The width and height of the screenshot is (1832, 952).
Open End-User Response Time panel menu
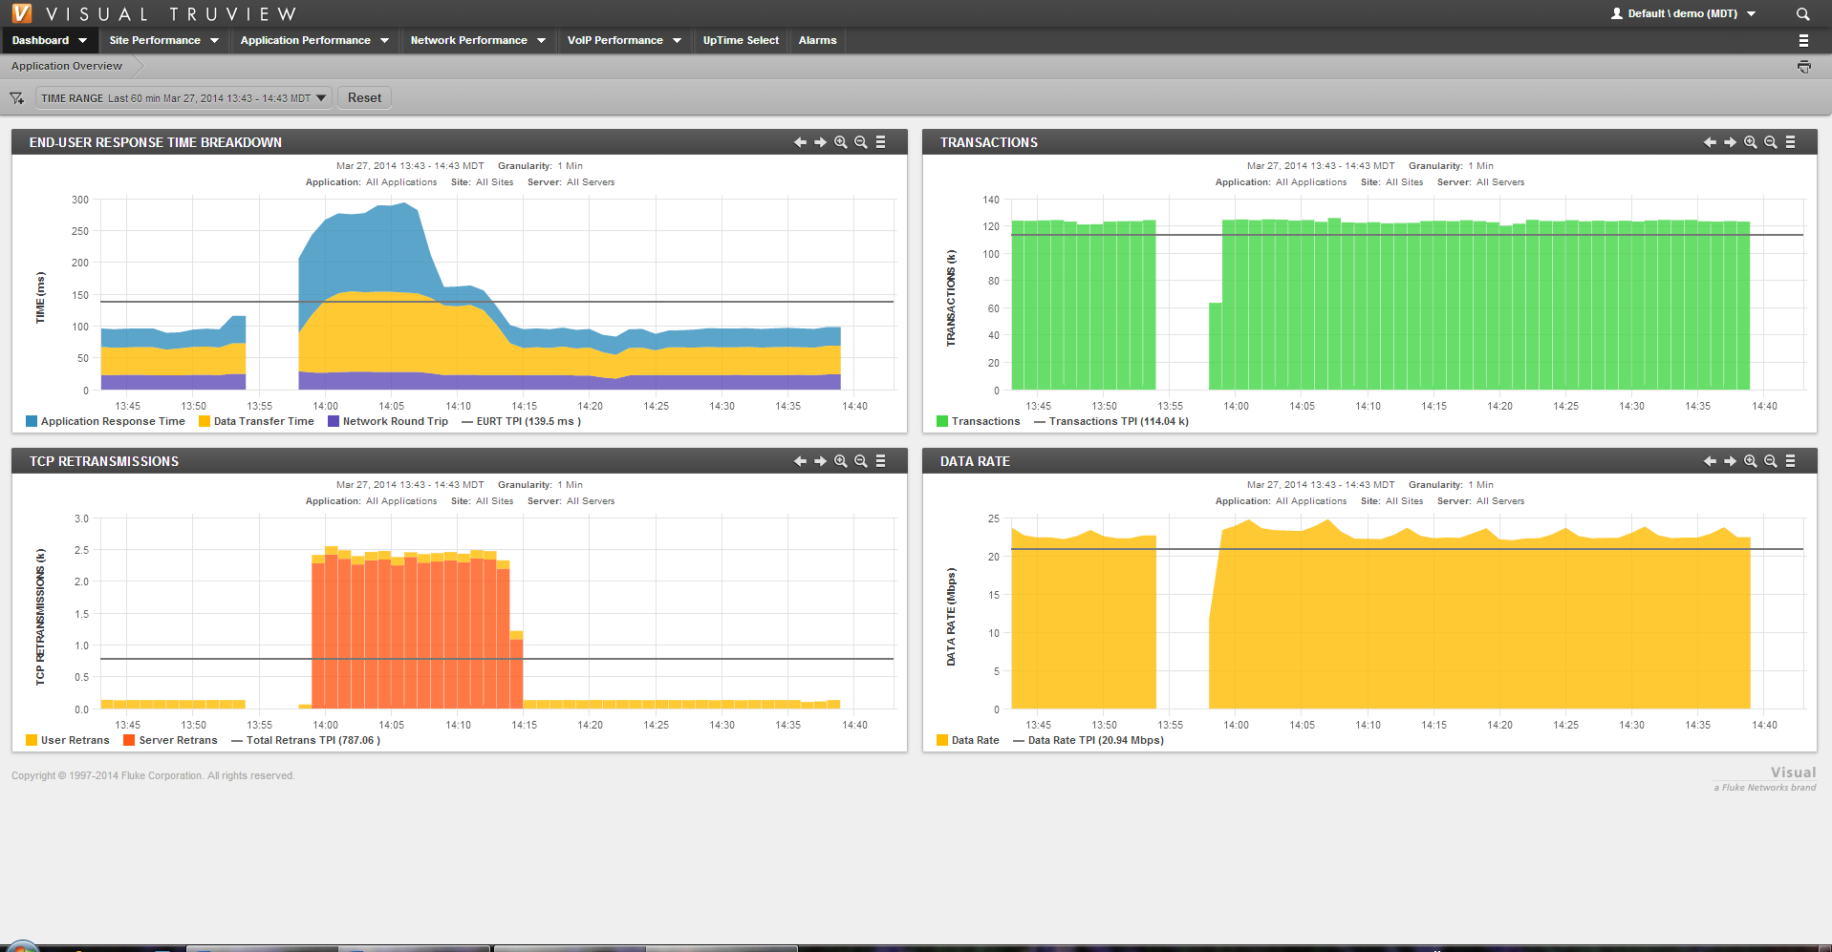[881, 142]
